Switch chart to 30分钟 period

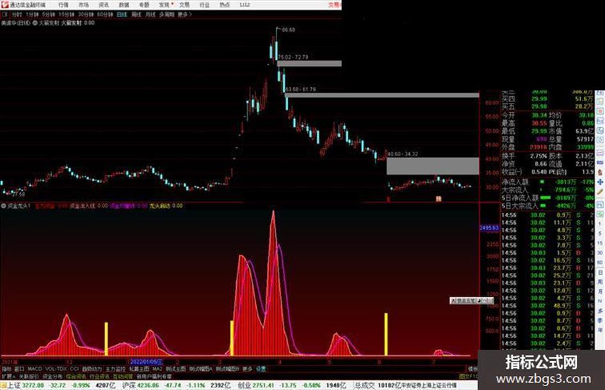(86, 14)
